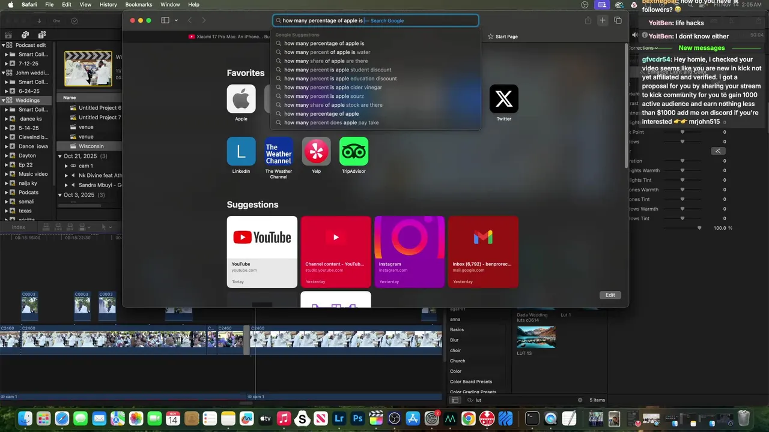Select suggestion 'how many percent is apple cider vinegar'
The width and height of the screenshot is (769, 432).
pos(375,87)
